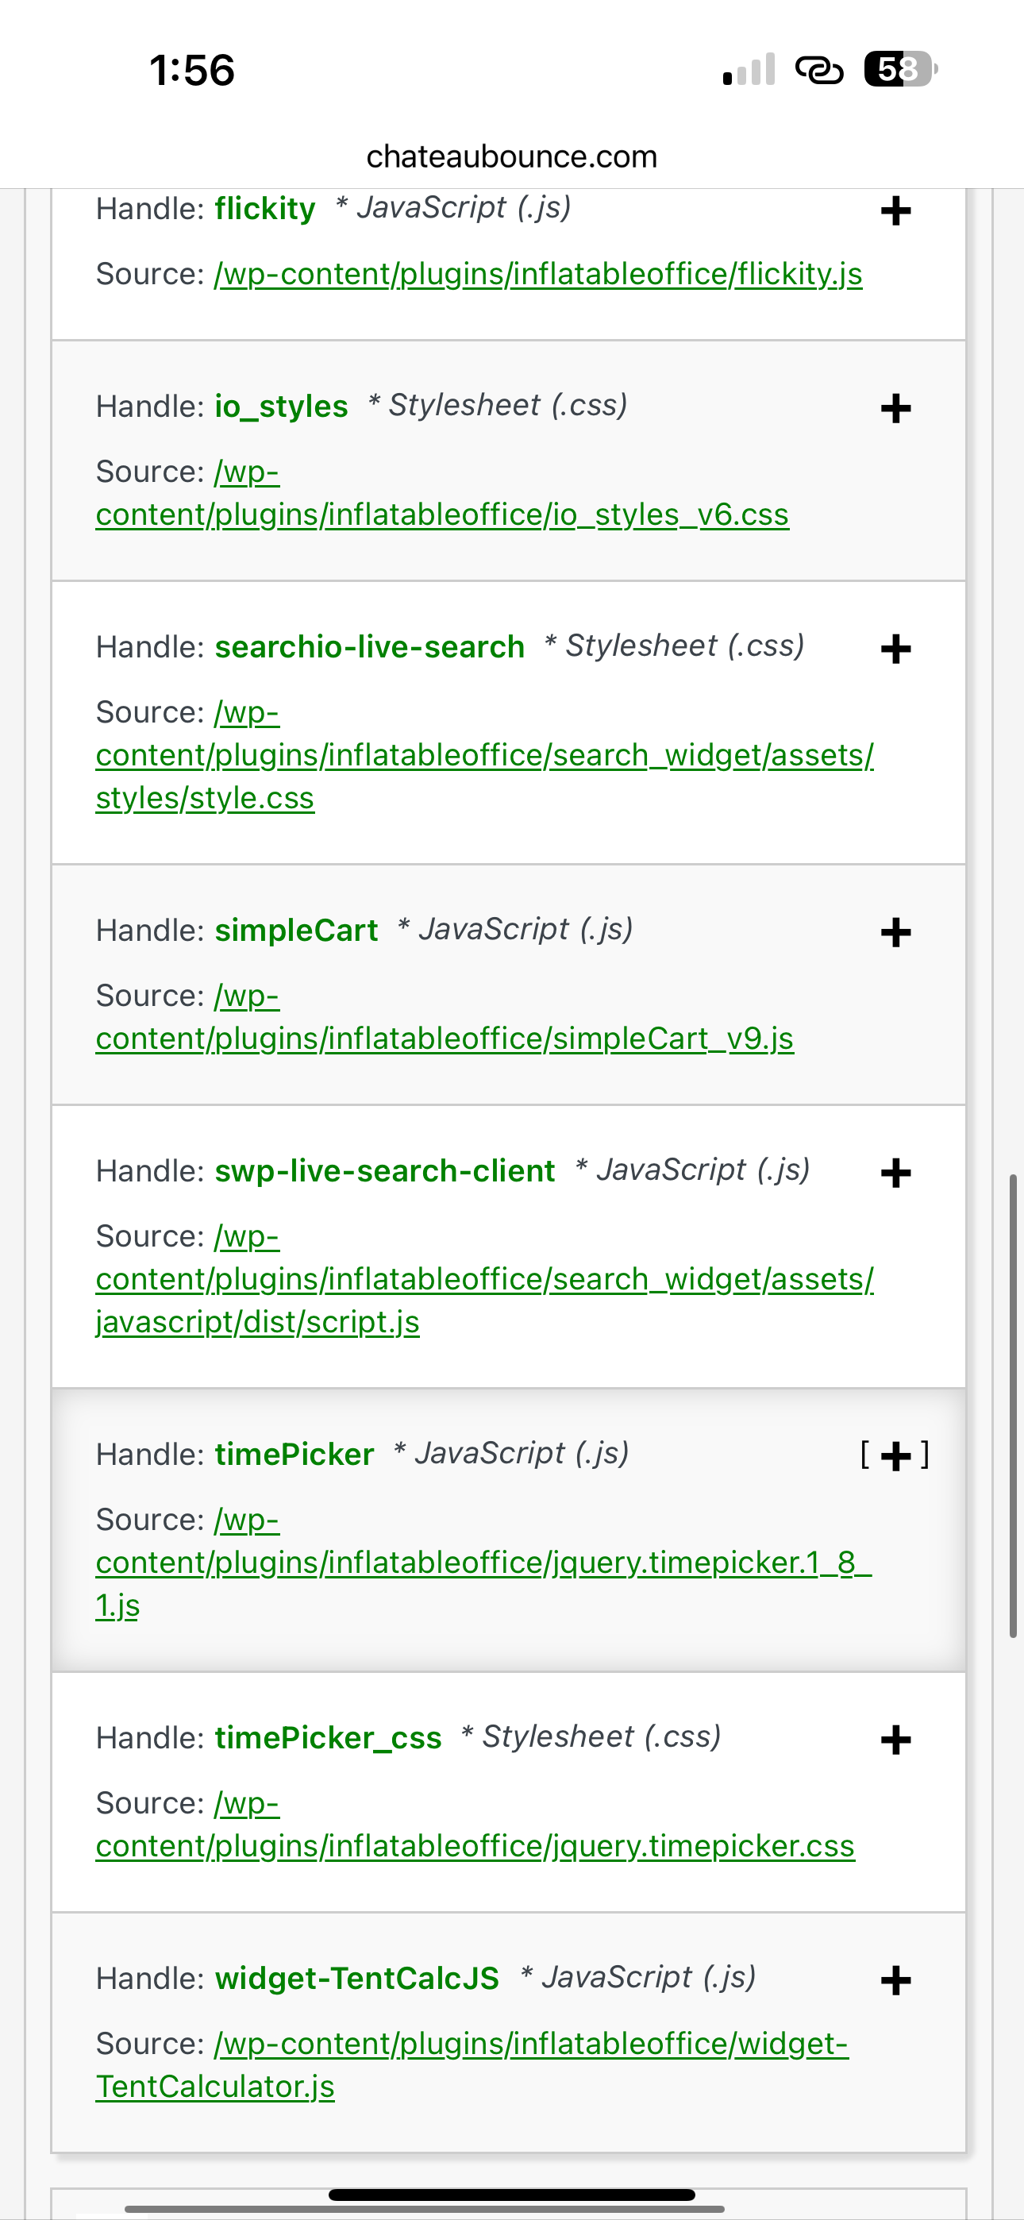Click plus icon for widget-TentCalcJS
Screen dimensions: 1024x2220
895,1980
